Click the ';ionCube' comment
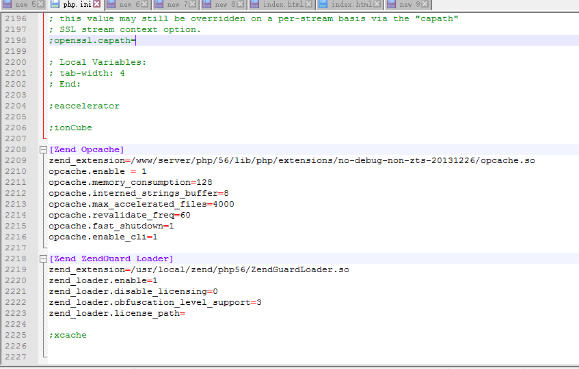 [x=70, y=128]
